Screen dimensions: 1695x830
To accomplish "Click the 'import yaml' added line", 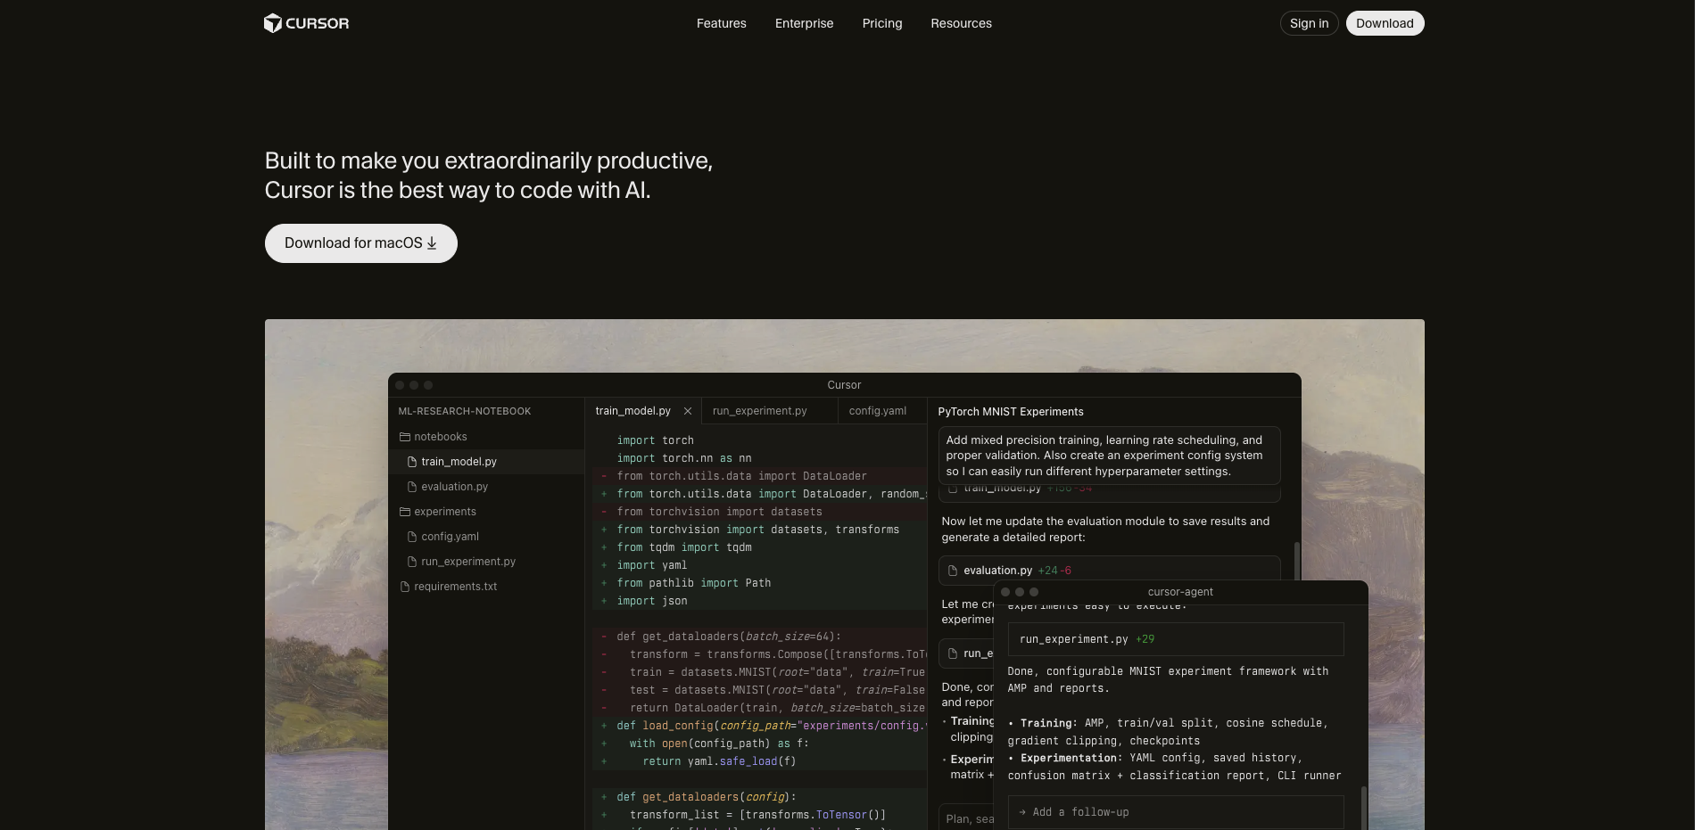I will (x=652, y=565).
